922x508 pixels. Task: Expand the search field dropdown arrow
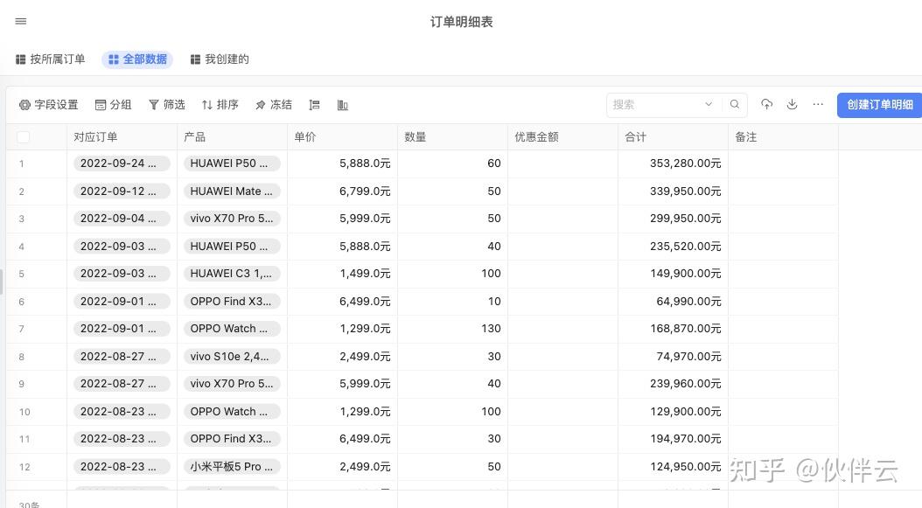[x=709, y=104]
